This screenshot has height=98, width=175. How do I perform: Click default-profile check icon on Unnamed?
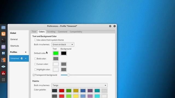(x=22, y=58)
